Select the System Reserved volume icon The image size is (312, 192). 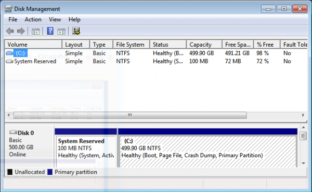9,61
